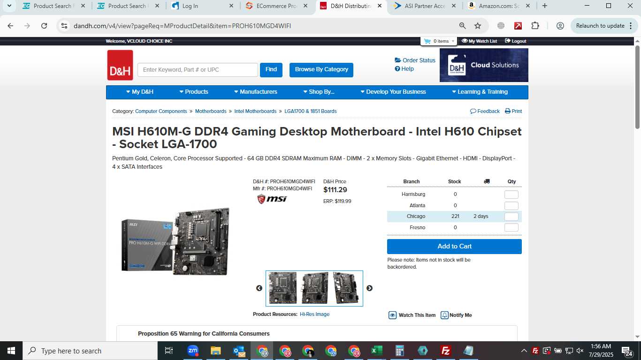Click the page vertical scrollbar thumb
Screen dimensions: 641x360
tap(637, 87)
